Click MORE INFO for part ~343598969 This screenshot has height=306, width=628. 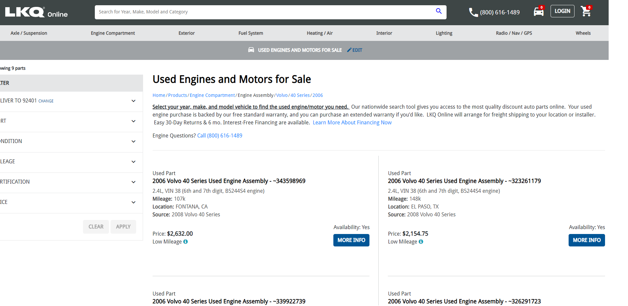pos(351,240)
